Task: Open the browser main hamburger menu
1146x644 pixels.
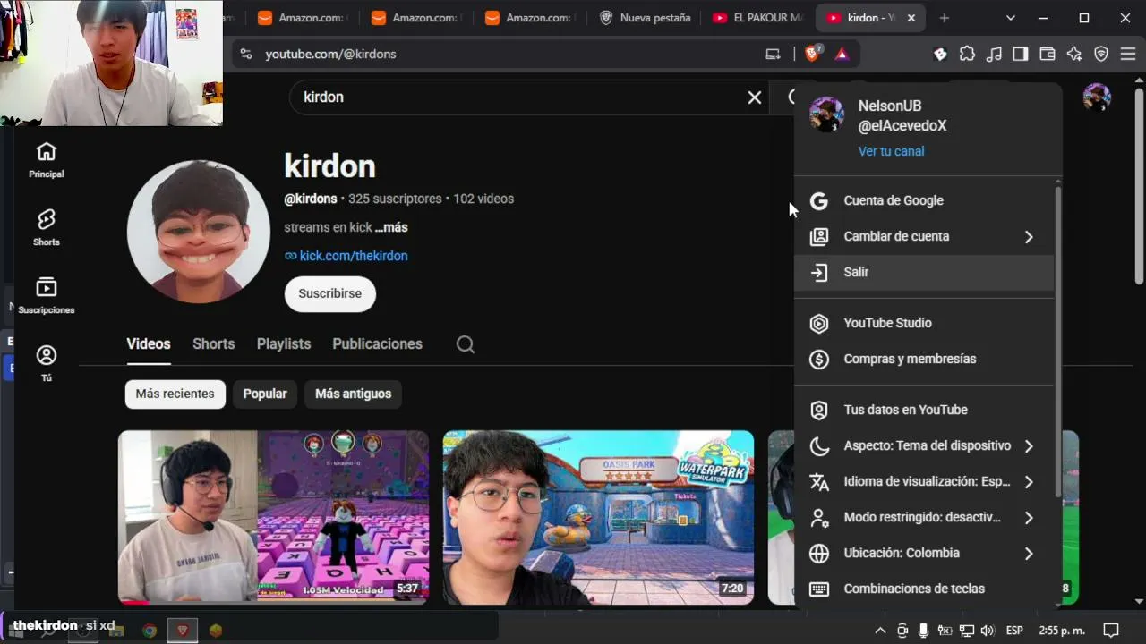Action: pyautogui.click(x=1128, y=55)
